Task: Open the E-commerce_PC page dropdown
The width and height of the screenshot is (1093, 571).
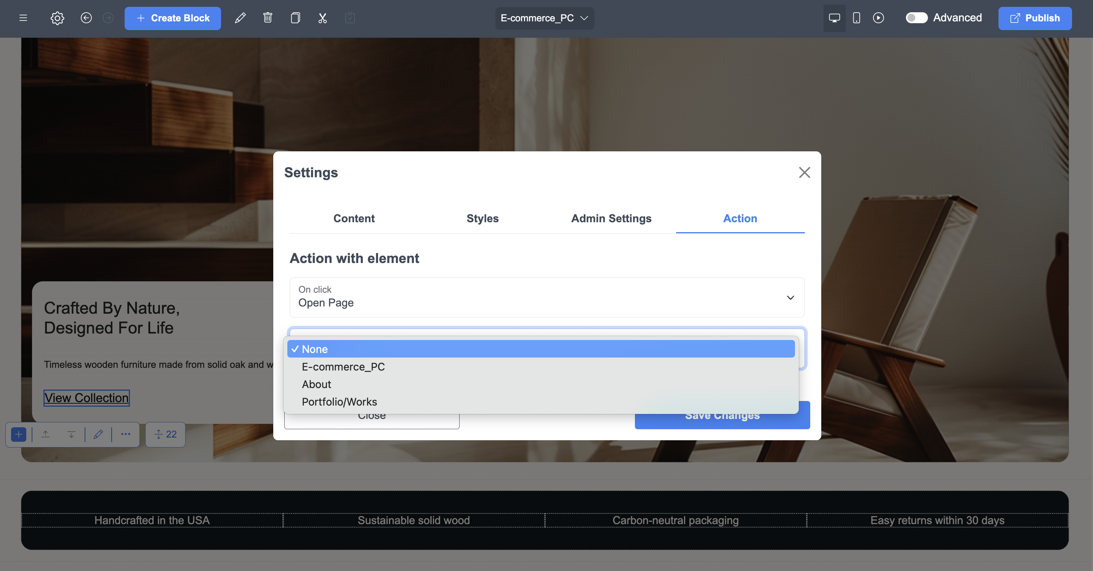Action: coord(544,18)
